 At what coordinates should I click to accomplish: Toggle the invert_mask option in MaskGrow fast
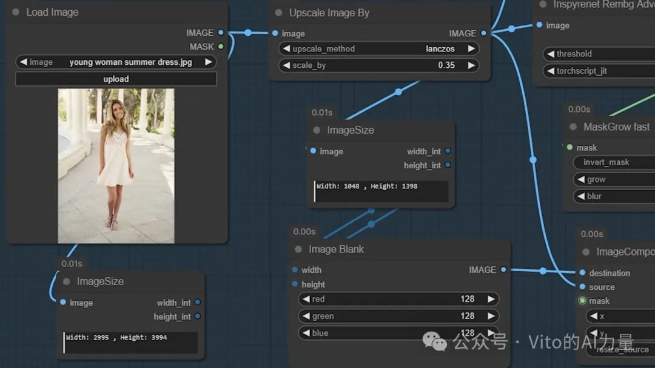click(614, 162)
